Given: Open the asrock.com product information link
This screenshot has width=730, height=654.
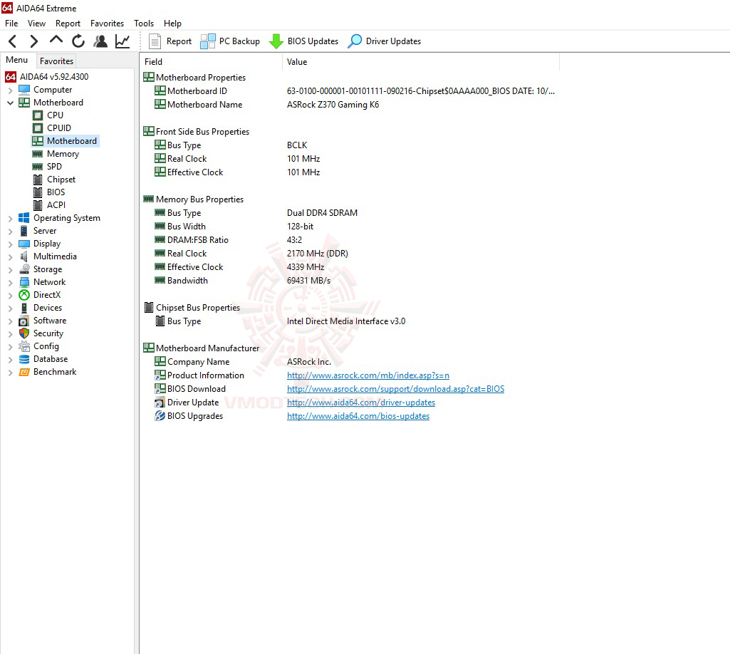Looking at the screenshot, I should 367,375.
